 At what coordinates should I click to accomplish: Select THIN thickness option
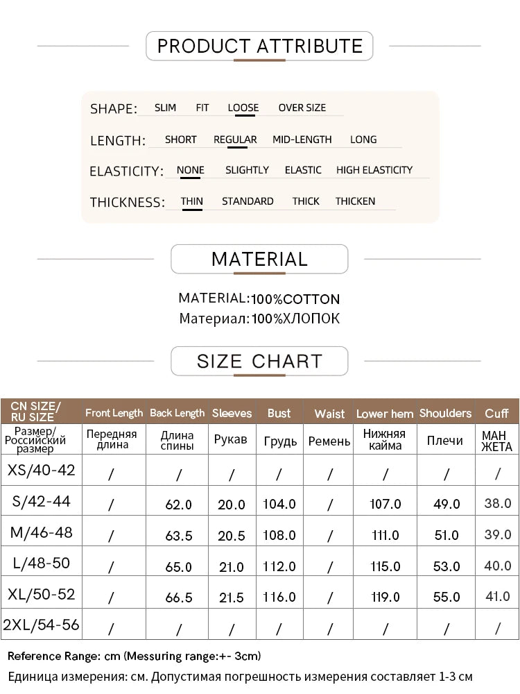(x=192, y=201)
